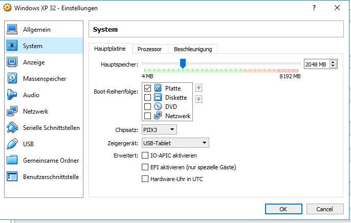
Task: Enable DVD in boot order
Action: click(147, 107)
